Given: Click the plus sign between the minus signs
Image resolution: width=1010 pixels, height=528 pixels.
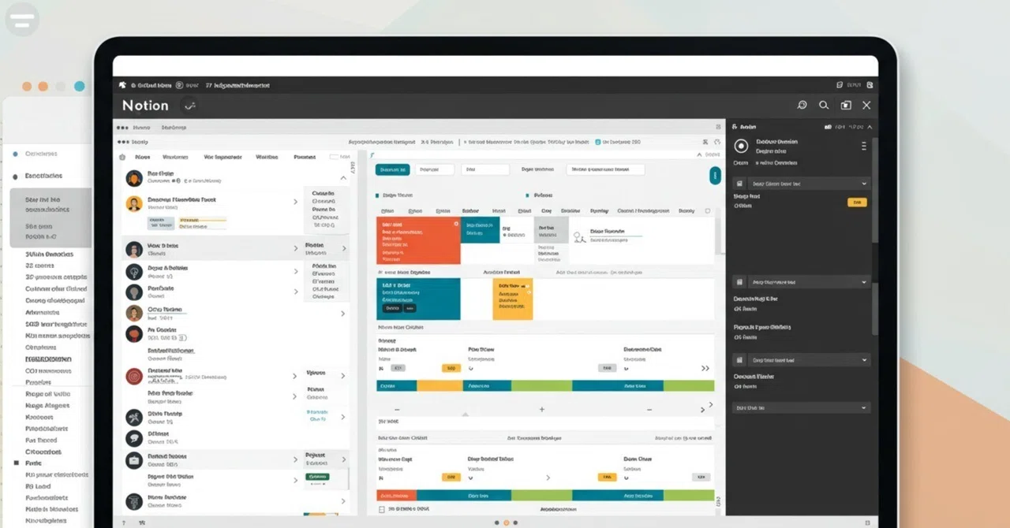Looking at the screenshot, I should pyautogui.click(x=541, y=410).
